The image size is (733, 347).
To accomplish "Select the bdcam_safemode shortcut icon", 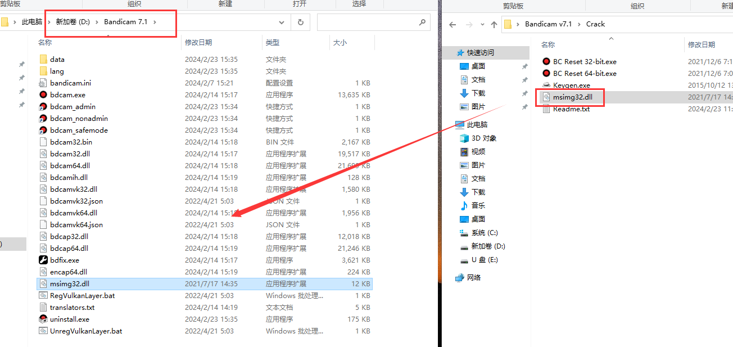I will pos(43,130).
